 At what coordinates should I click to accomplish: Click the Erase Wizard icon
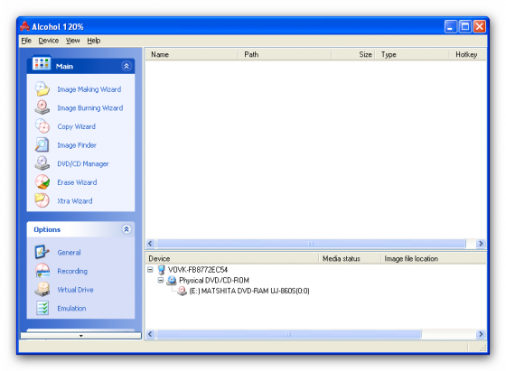(x=42, y=181)
